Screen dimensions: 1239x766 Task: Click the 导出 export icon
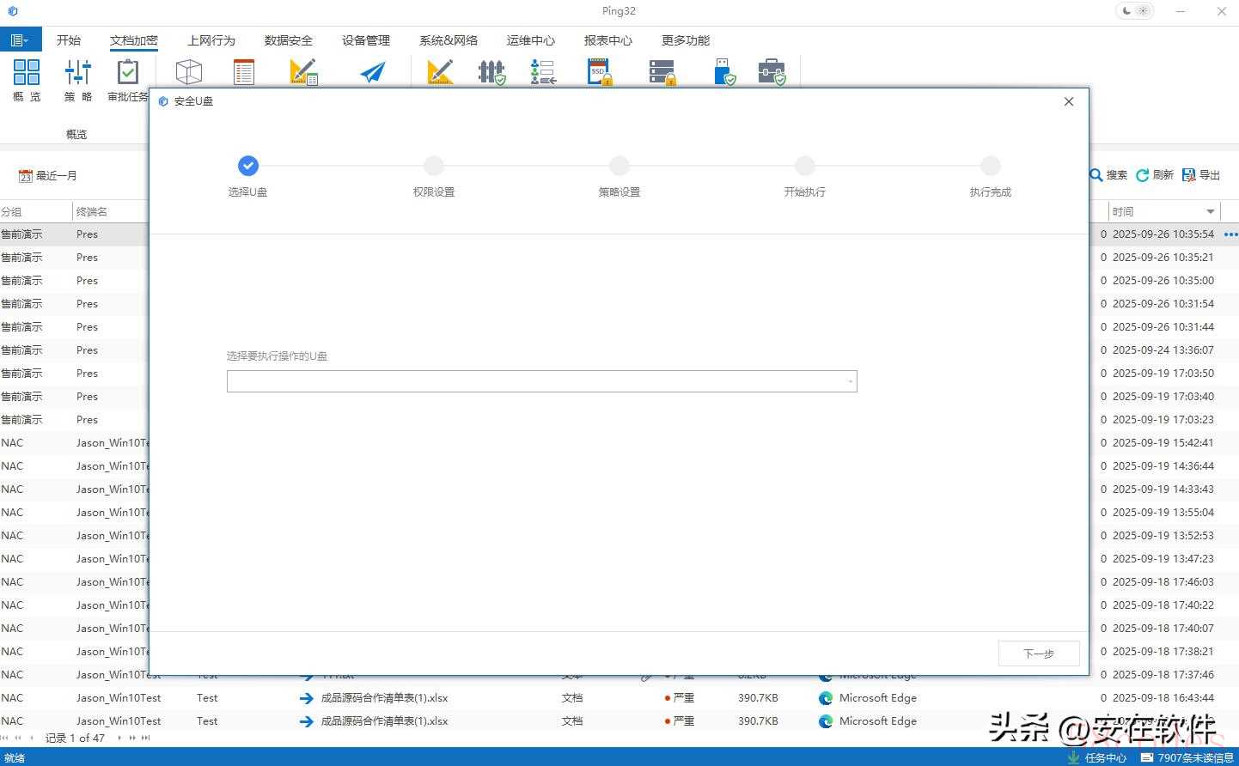tap(1200, 175)
